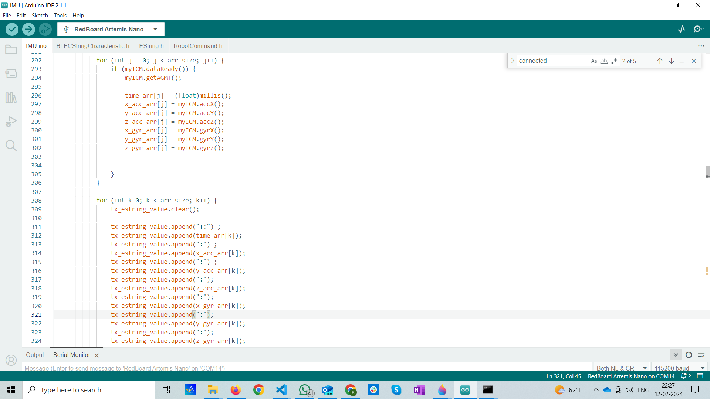This screenshot has width=710, height=399.
Task: Click the Verify sketch checkmark button
Action: [x=12, y=29]
